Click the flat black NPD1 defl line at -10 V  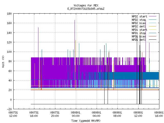click(x=95, y=104)
